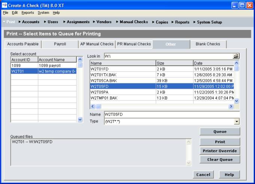Select file W2T01FD in the list

coord(162,69)
